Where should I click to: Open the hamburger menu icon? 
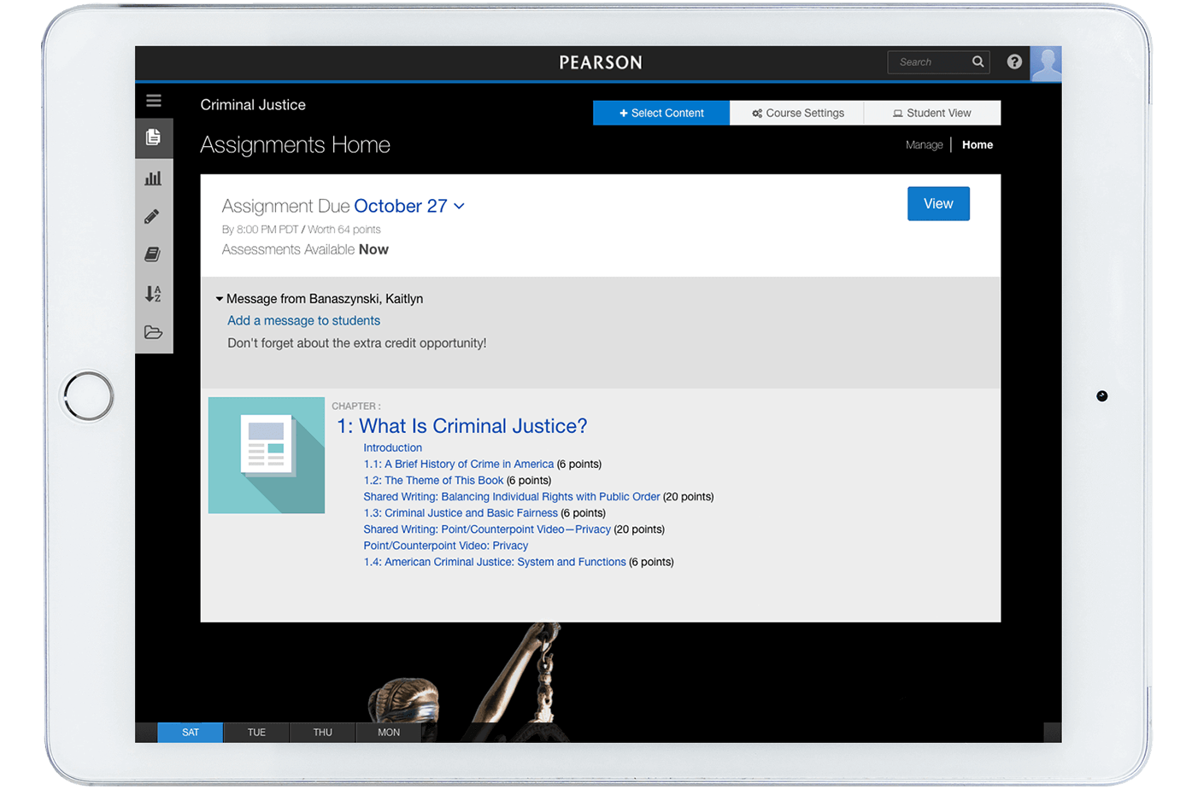[154, 101]
